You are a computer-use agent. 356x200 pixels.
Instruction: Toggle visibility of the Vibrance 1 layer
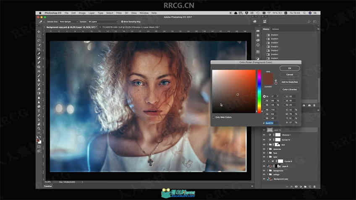(264, 135)
